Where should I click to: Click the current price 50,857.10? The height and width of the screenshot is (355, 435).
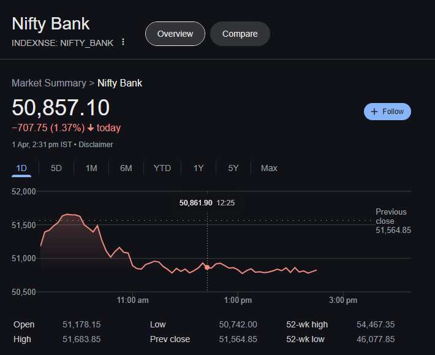(x=61, y=107)
